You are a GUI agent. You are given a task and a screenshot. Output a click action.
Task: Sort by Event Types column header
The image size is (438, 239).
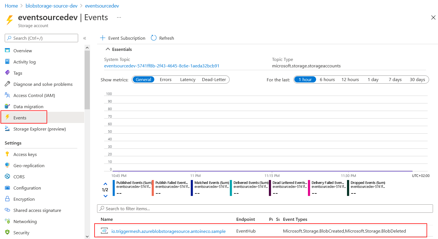click(295, 219)
